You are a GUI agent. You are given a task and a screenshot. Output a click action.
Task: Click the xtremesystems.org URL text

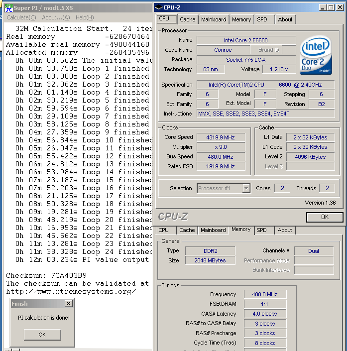tap(71, 291)
